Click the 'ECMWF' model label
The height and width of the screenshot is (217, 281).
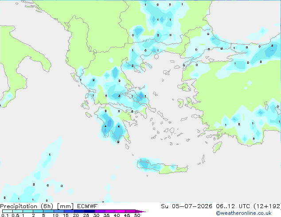point(87,206)
